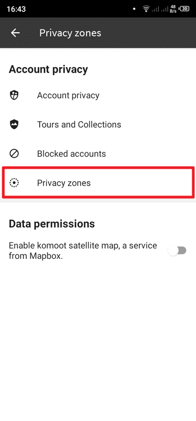The image size is (196, 421).
Task: Click the Blocked accounts prohibition icon
Action: point(14,154)
